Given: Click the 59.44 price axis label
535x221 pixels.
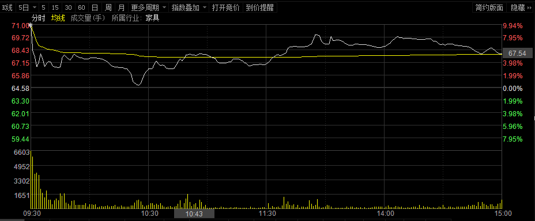Looking at the screenshot, I should pos(20,139).
